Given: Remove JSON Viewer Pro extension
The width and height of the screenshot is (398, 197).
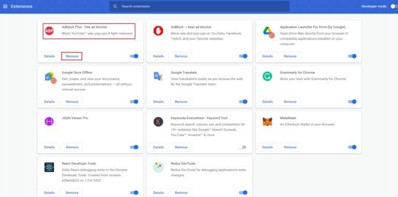Looking at the screenshot, I should [x=72, y=147].
